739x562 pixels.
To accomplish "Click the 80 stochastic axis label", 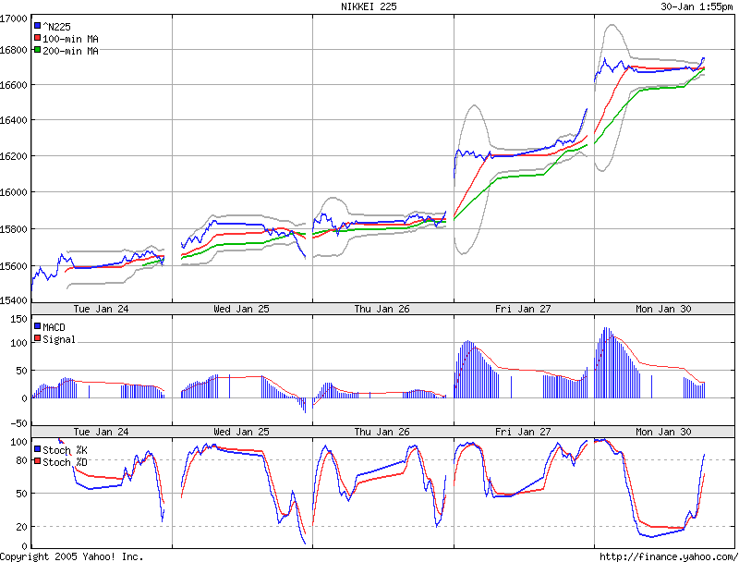I will point(21,460).
